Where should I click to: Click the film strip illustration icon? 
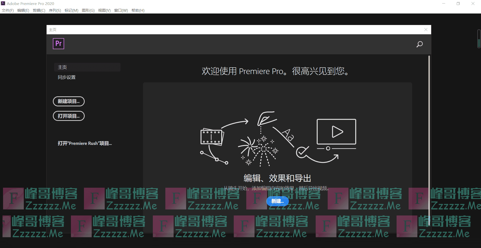[x=212, y=137]
